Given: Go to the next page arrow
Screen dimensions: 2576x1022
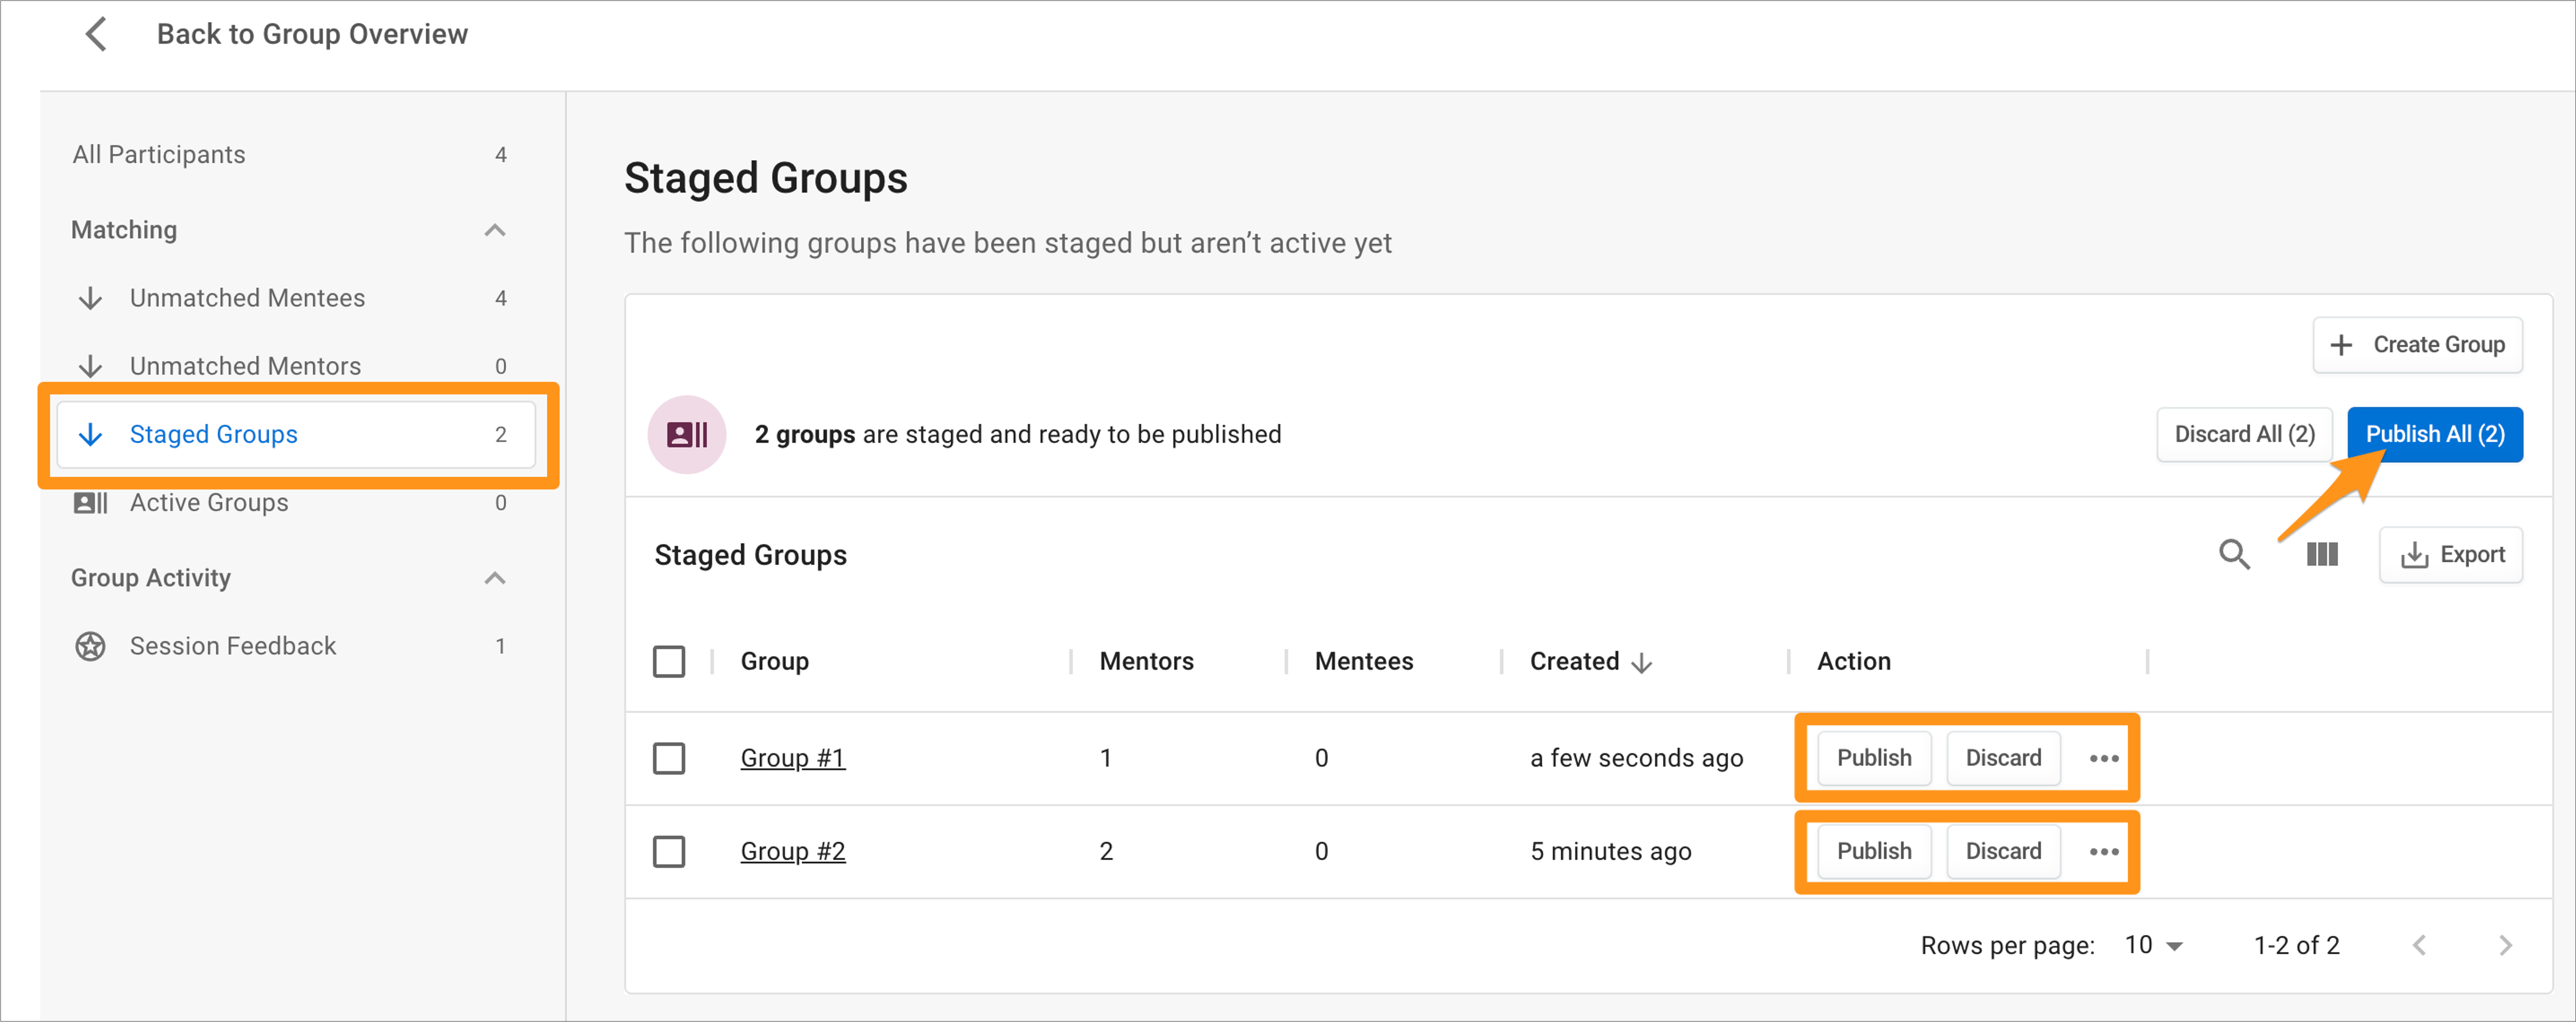Looking at the screenshot, I should click(x=2505, y=945).
